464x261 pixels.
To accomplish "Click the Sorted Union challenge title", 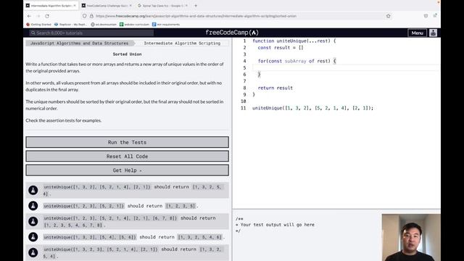I will click(128, 54).
